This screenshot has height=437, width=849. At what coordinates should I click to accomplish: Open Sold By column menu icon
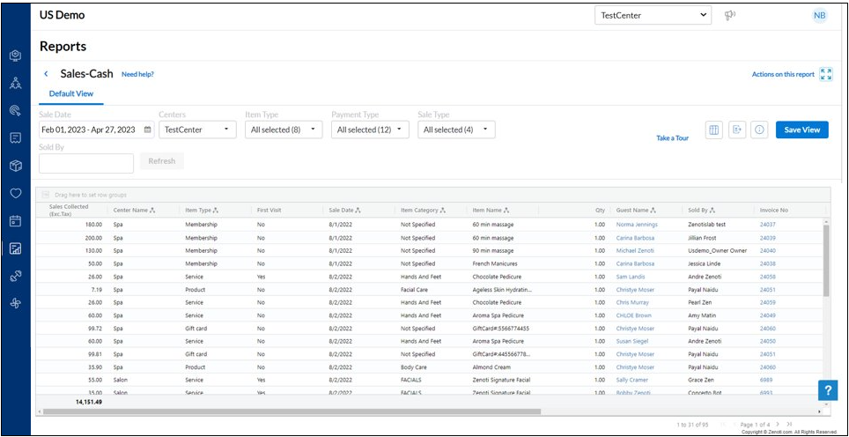pyautogui.click(x=712, y=210)
